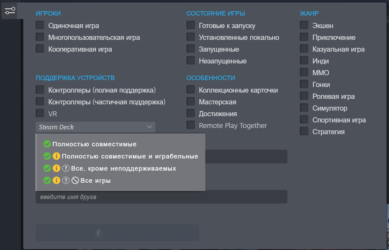Check 'Готовые к запуску' filter
The height and width of the screenshot is (250, 389).
(x=191, y=25)
